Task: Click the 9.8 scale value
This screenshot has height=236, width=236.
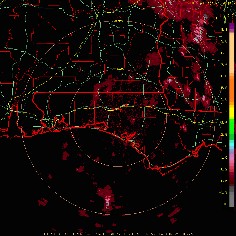Action: (224, 29)
